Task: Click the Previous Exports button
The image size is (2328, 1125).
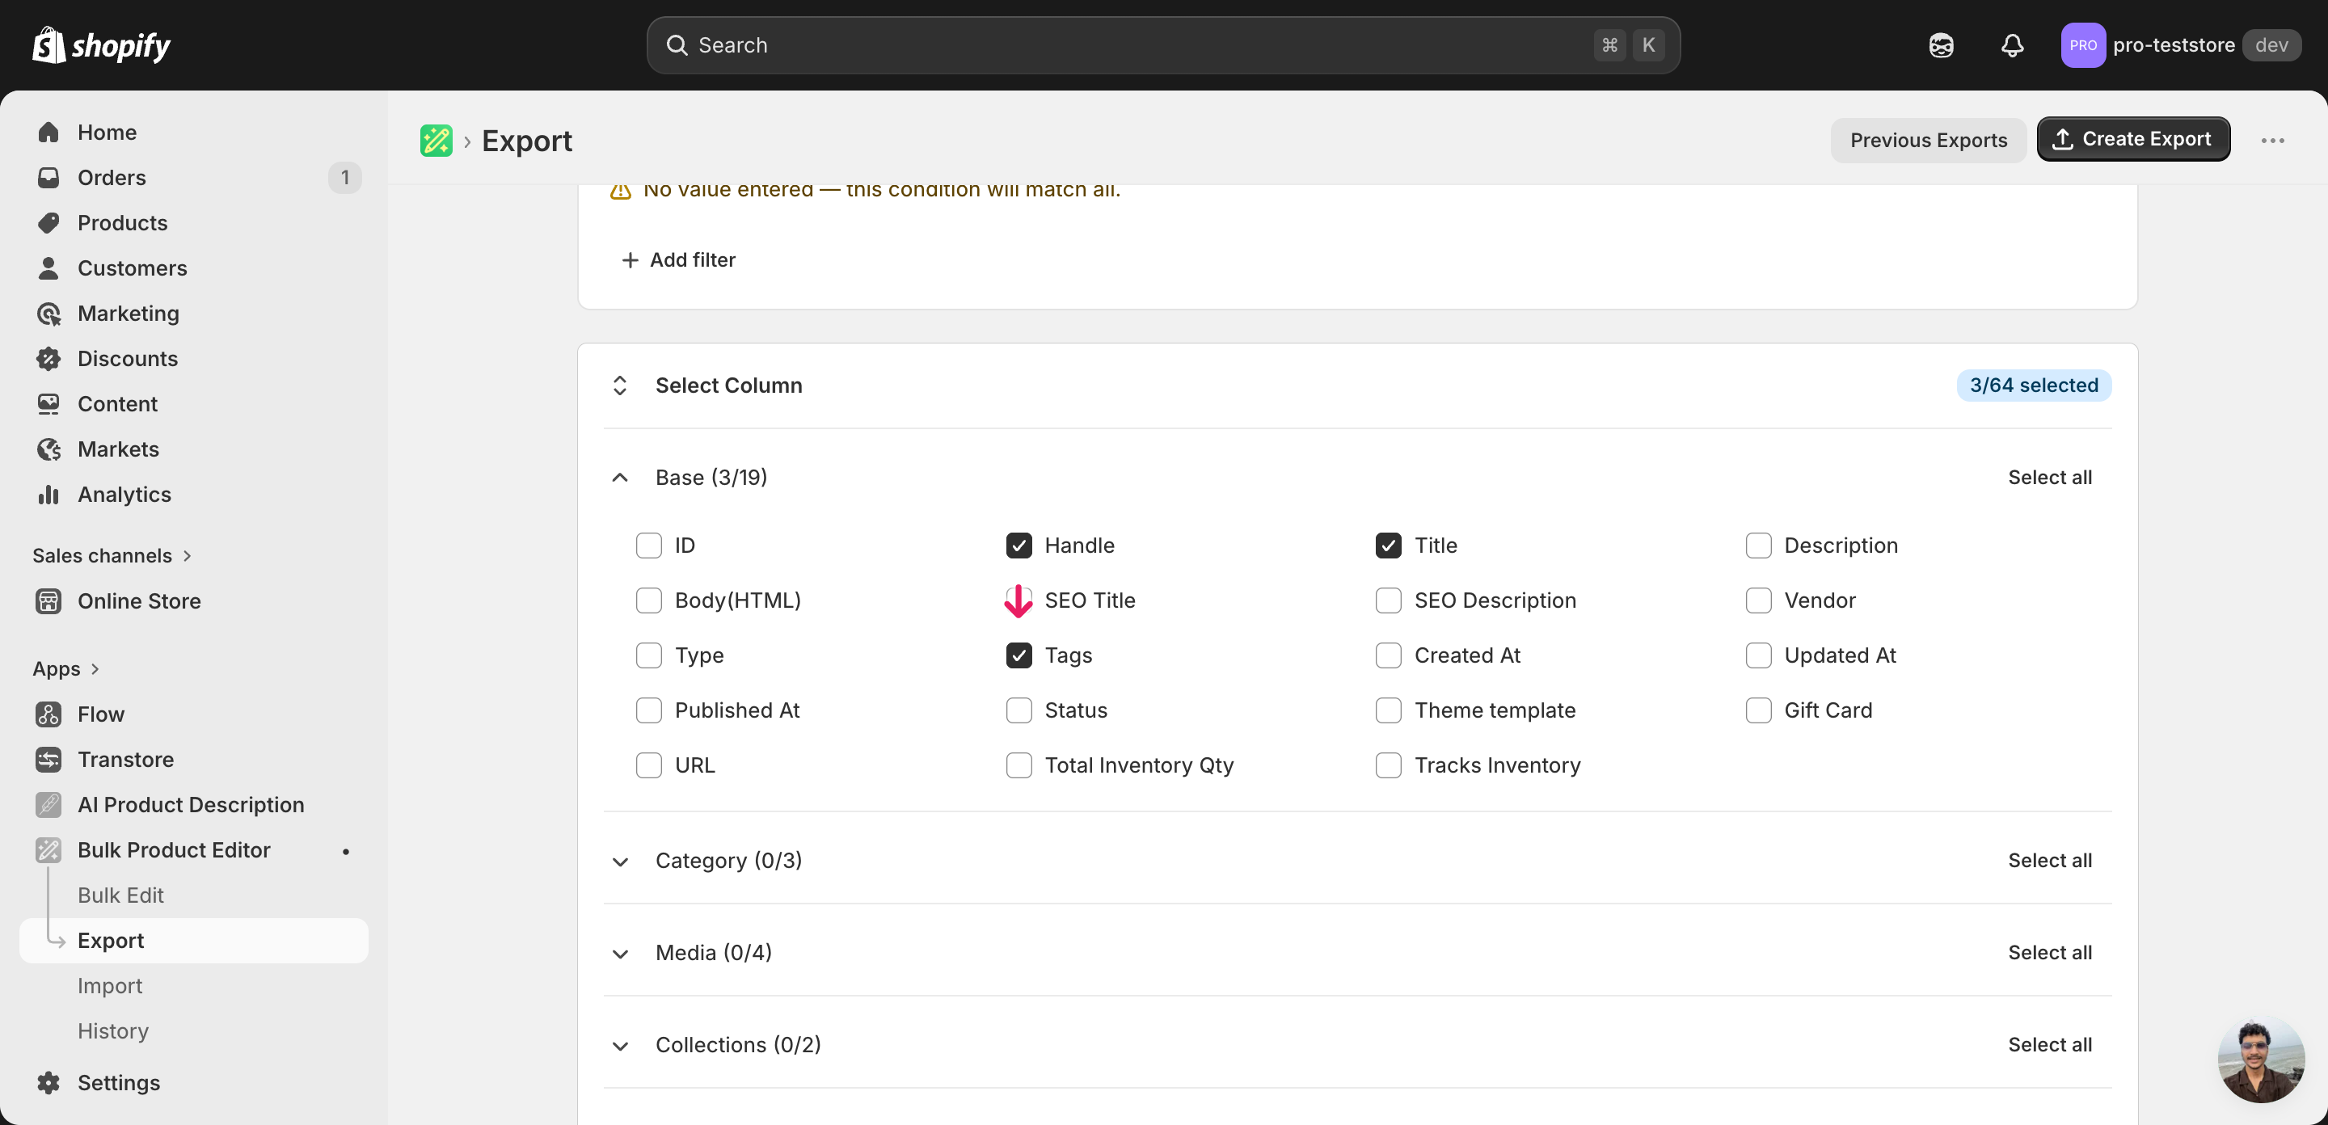Action: 1928,140
